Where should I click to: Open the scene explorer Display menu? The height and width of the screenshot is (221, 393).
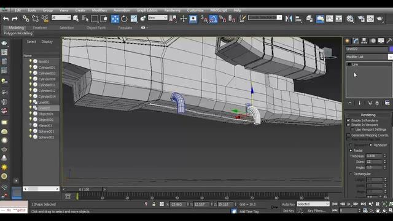coord(47,42)
